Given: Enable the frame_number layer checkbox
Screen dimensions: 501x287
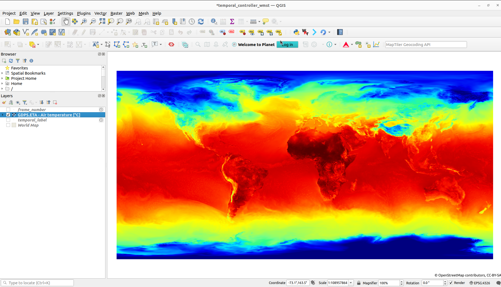Looking at the screenshot, I should click(8, 110).
